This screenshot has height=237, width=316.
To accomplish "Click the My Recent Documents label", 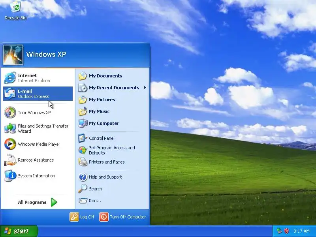I will click(114, 88).
